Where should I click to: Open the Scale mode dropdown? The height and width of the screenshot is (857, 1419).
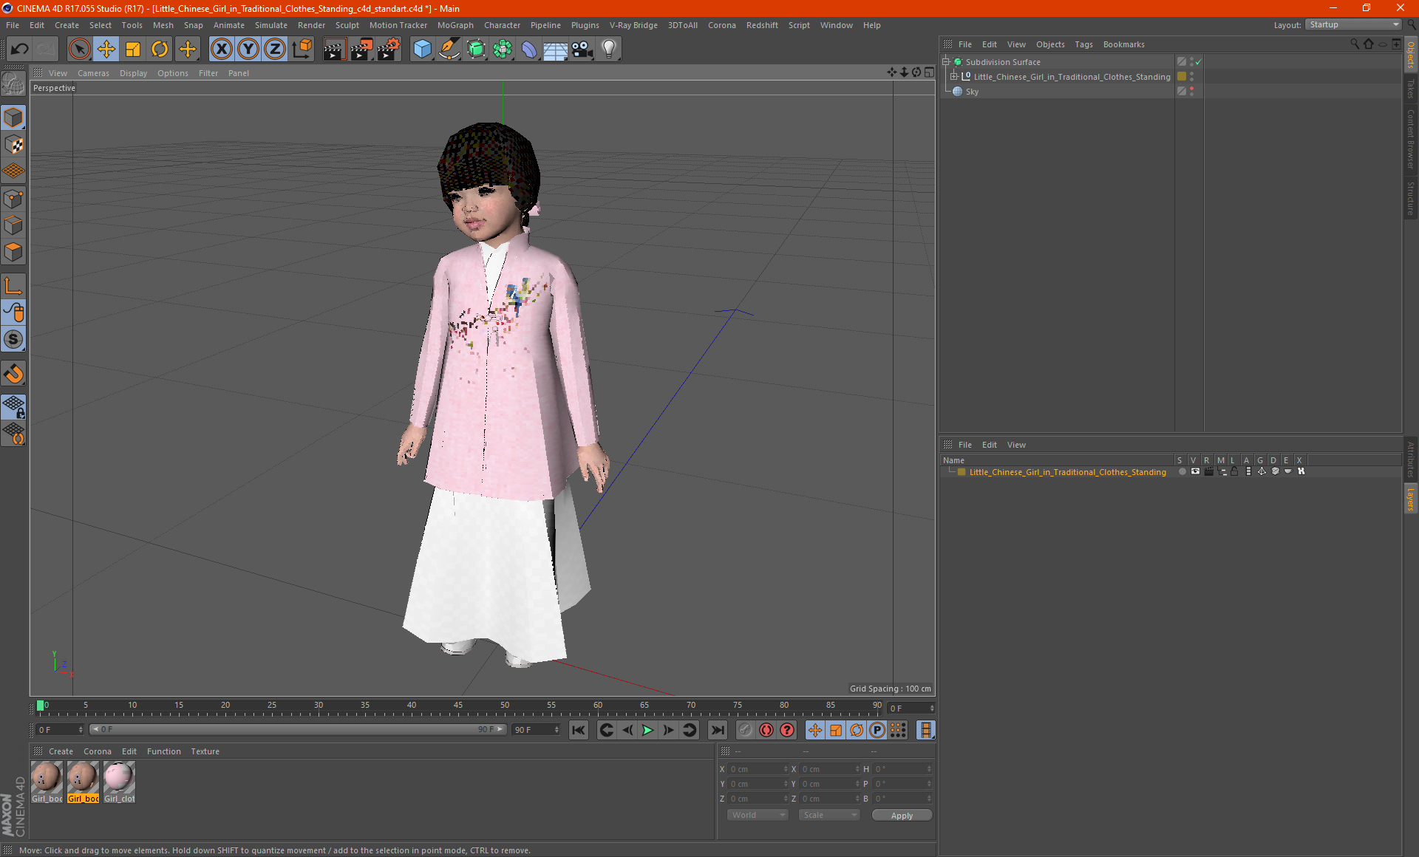coord(829,815)
